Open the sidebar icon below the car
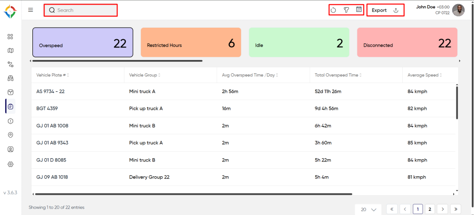474x215 pixels. click(x=10, y=92)
